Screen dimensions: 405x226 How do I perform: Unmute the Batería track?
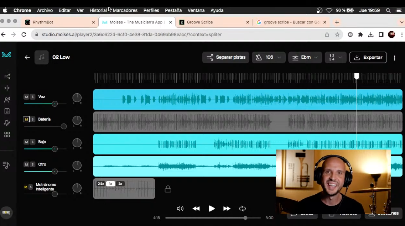(26, 119)
